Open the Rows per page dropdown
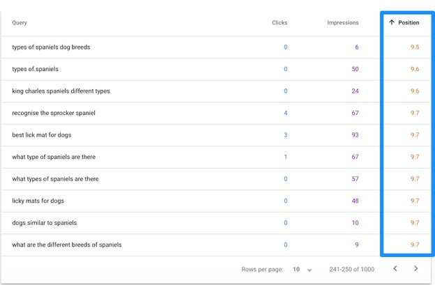This screenshot has height=285, width=435. pyautogui.click(x=310, y=270)
